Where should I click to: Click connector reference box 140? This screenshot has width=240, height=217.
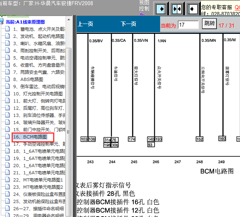151,139
